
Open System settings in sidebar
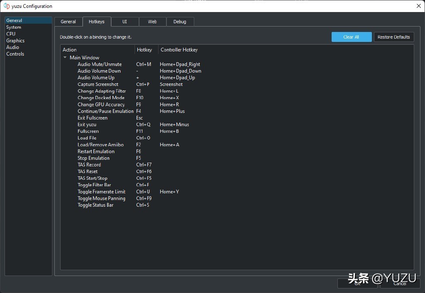[28, 27]
